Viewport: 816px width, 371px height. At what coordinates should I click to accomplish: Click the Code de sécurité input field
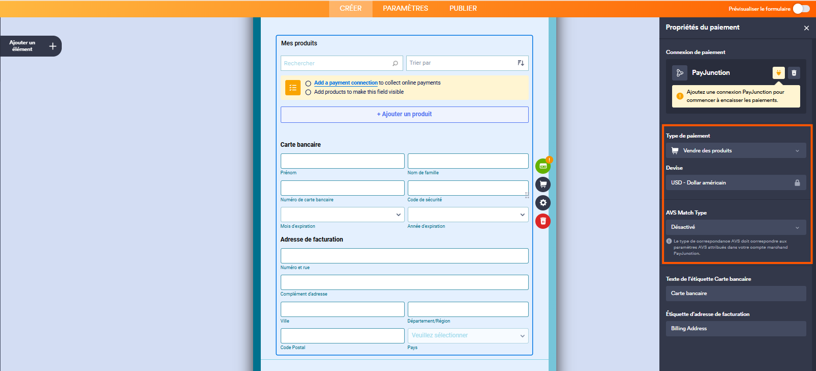click(468, 188)
